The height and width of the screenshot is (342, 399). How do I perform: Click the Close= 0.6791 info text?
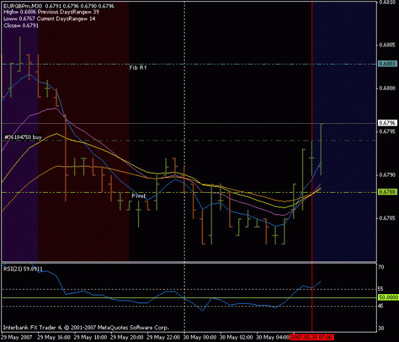(x=21, y=26)
